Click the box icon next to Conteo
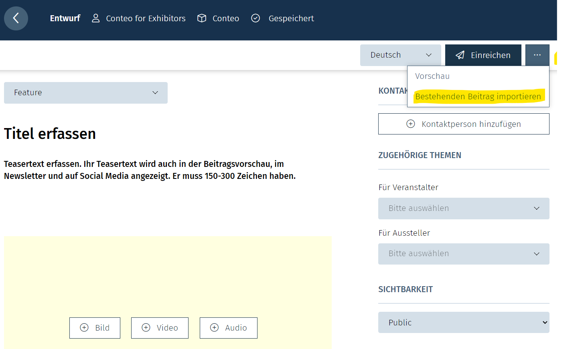Viewport: 588px width, 349px height. (202, 18)
